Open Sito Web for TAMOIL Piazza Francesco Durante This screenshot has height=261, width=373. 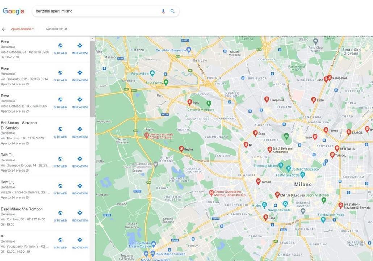[x=60, y=189]
